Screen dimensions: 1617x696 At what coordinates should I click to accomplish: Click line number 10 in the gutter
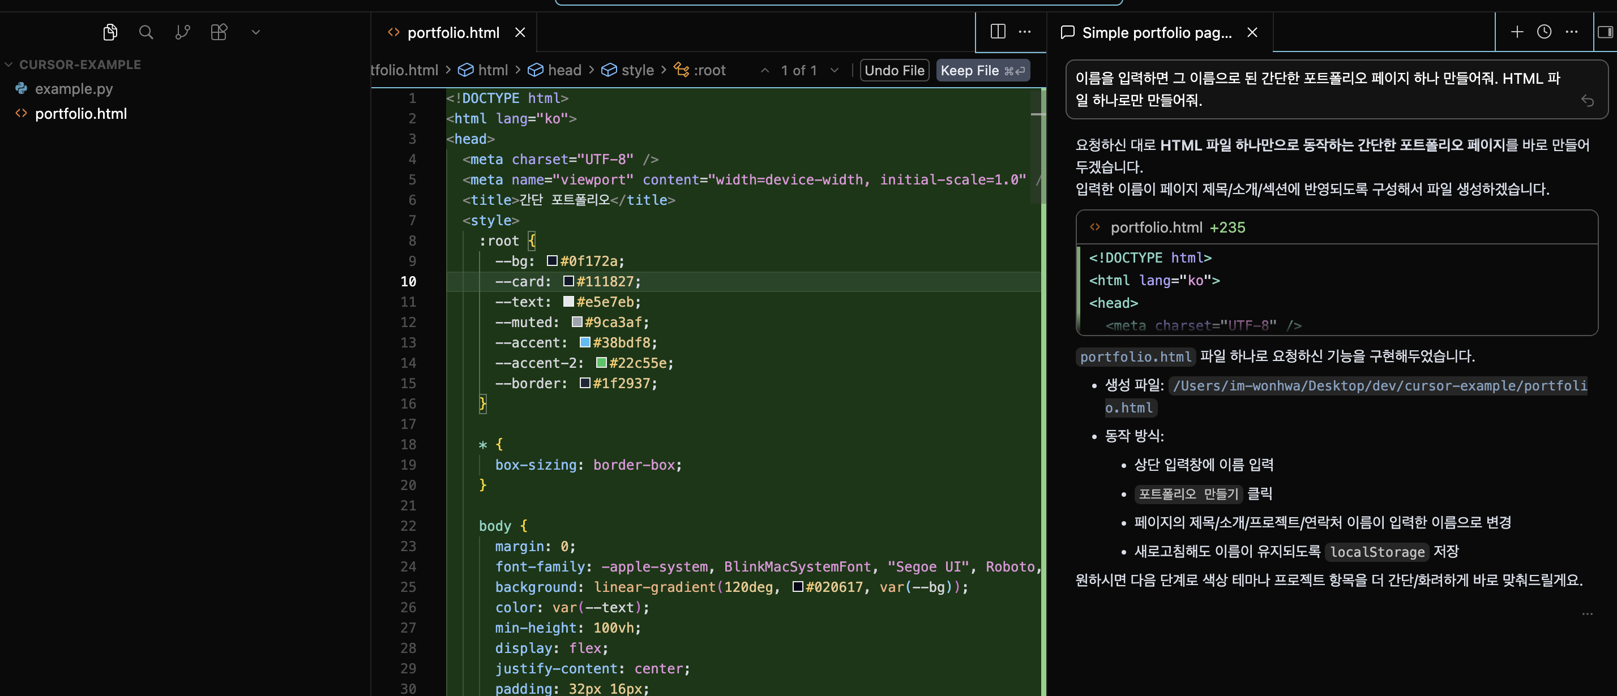coord(409,282)
